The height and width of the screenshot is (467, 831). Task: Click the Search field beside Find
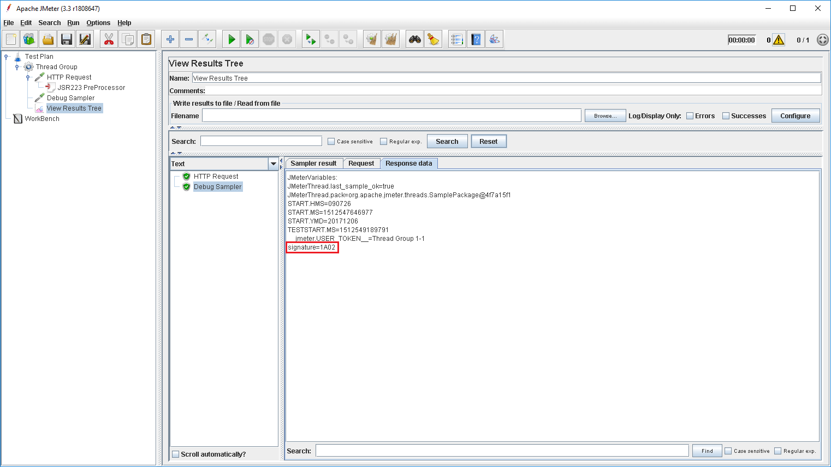[x=502, y=451]
